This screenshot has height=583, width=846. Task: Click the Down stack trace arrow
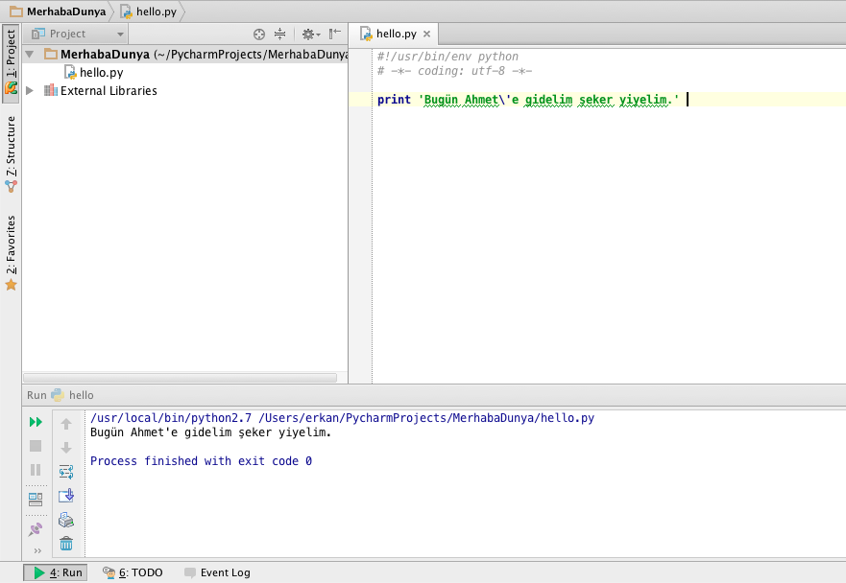click(x=66, y=447)
